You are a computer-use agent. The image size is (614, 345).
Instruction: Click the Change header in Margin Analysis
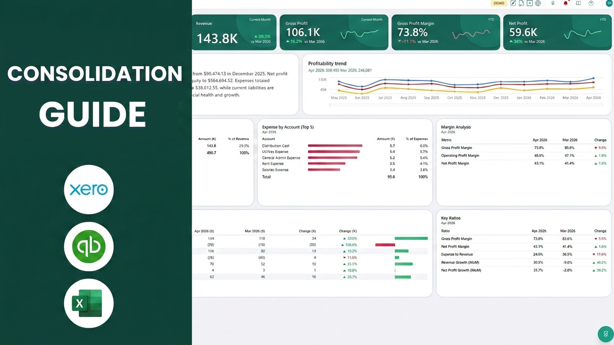[600, 140]
